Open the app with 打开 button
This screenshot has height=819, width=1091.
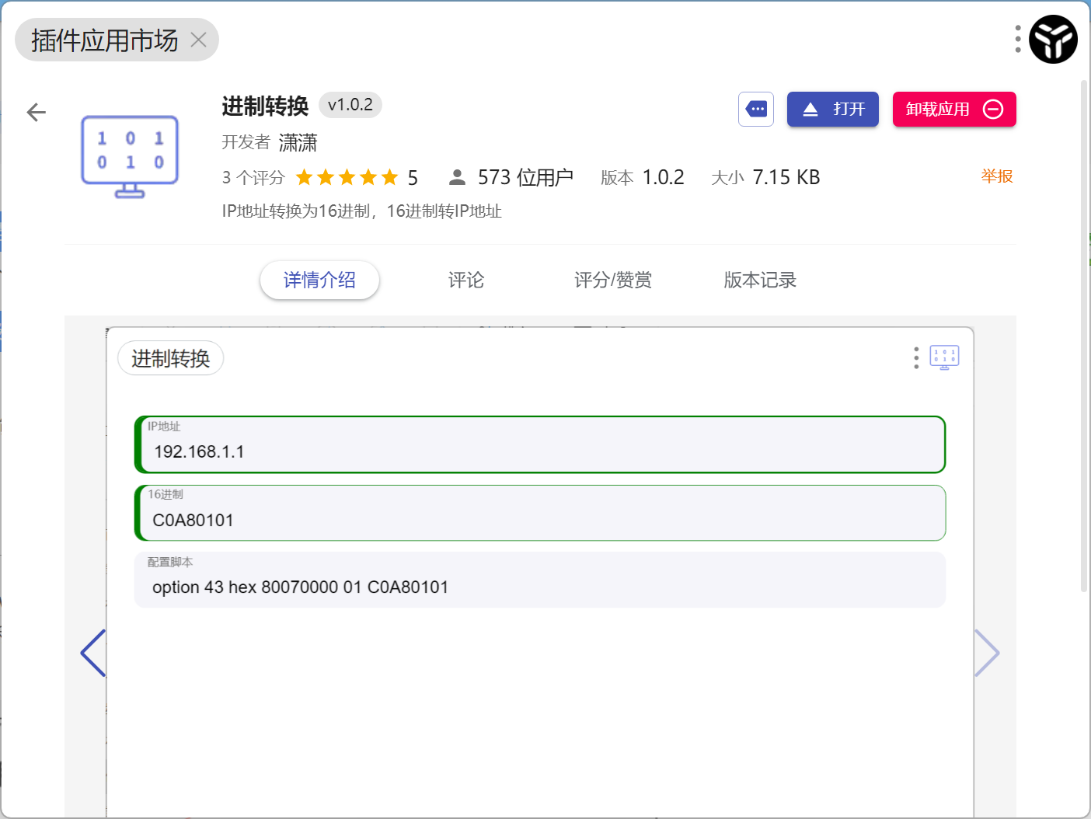coord(832,110)
